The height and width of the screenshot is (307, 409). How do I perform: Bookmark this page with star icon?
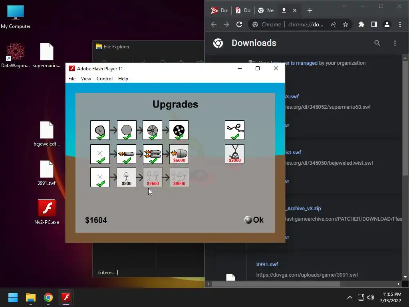pyautogui.click(x=345, y=24)
